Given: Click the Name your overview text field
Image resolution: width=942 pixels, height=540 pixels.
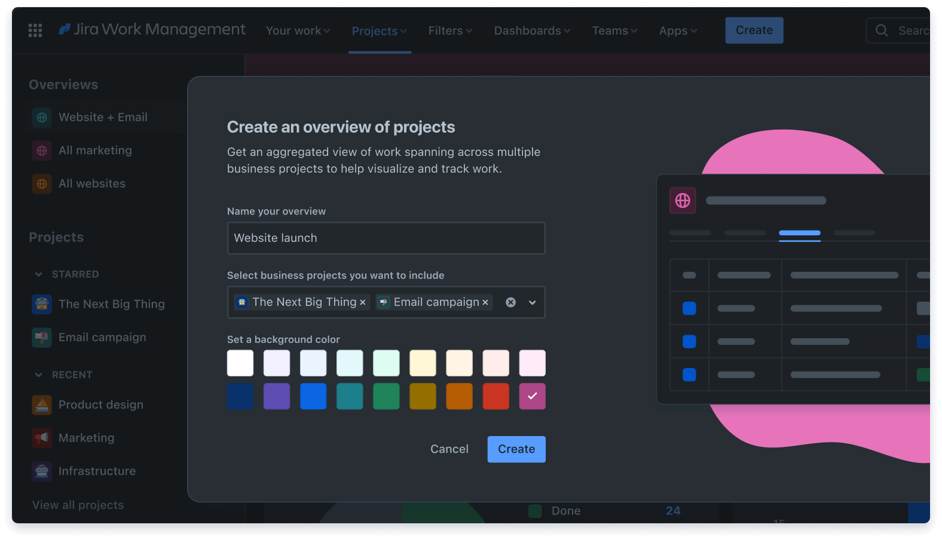Looking at the screenshot, I should [x=386, y=238].
